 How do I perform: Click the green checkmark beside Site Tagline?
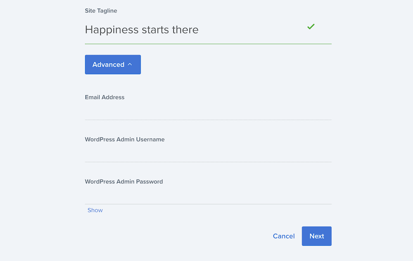click(311, 26)
